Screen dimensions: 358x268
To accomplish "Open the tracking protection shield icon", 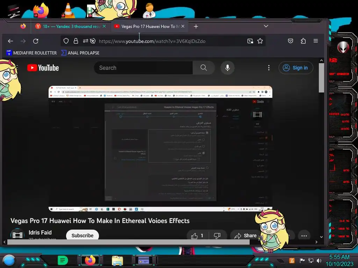I will pyautogui.click(x=66, y=41).
